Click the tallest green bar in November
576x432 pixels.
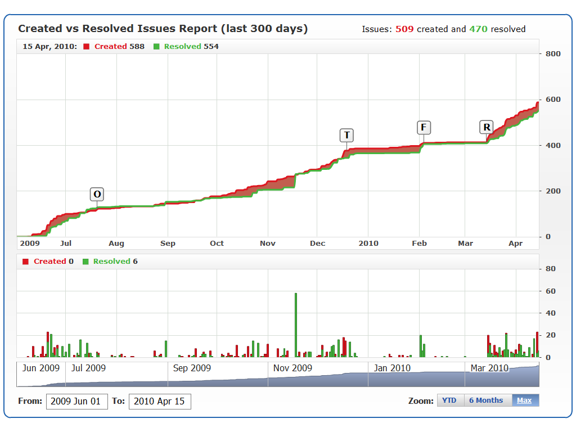point(296,325)
